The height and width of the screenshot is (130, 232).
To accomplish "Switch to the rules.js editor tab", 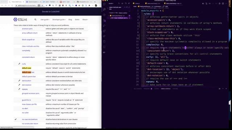I will [136, 3].
